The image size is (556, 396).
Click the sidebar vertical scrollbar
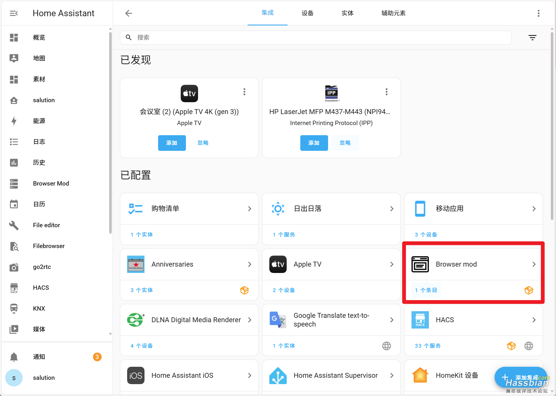point(110,133)
